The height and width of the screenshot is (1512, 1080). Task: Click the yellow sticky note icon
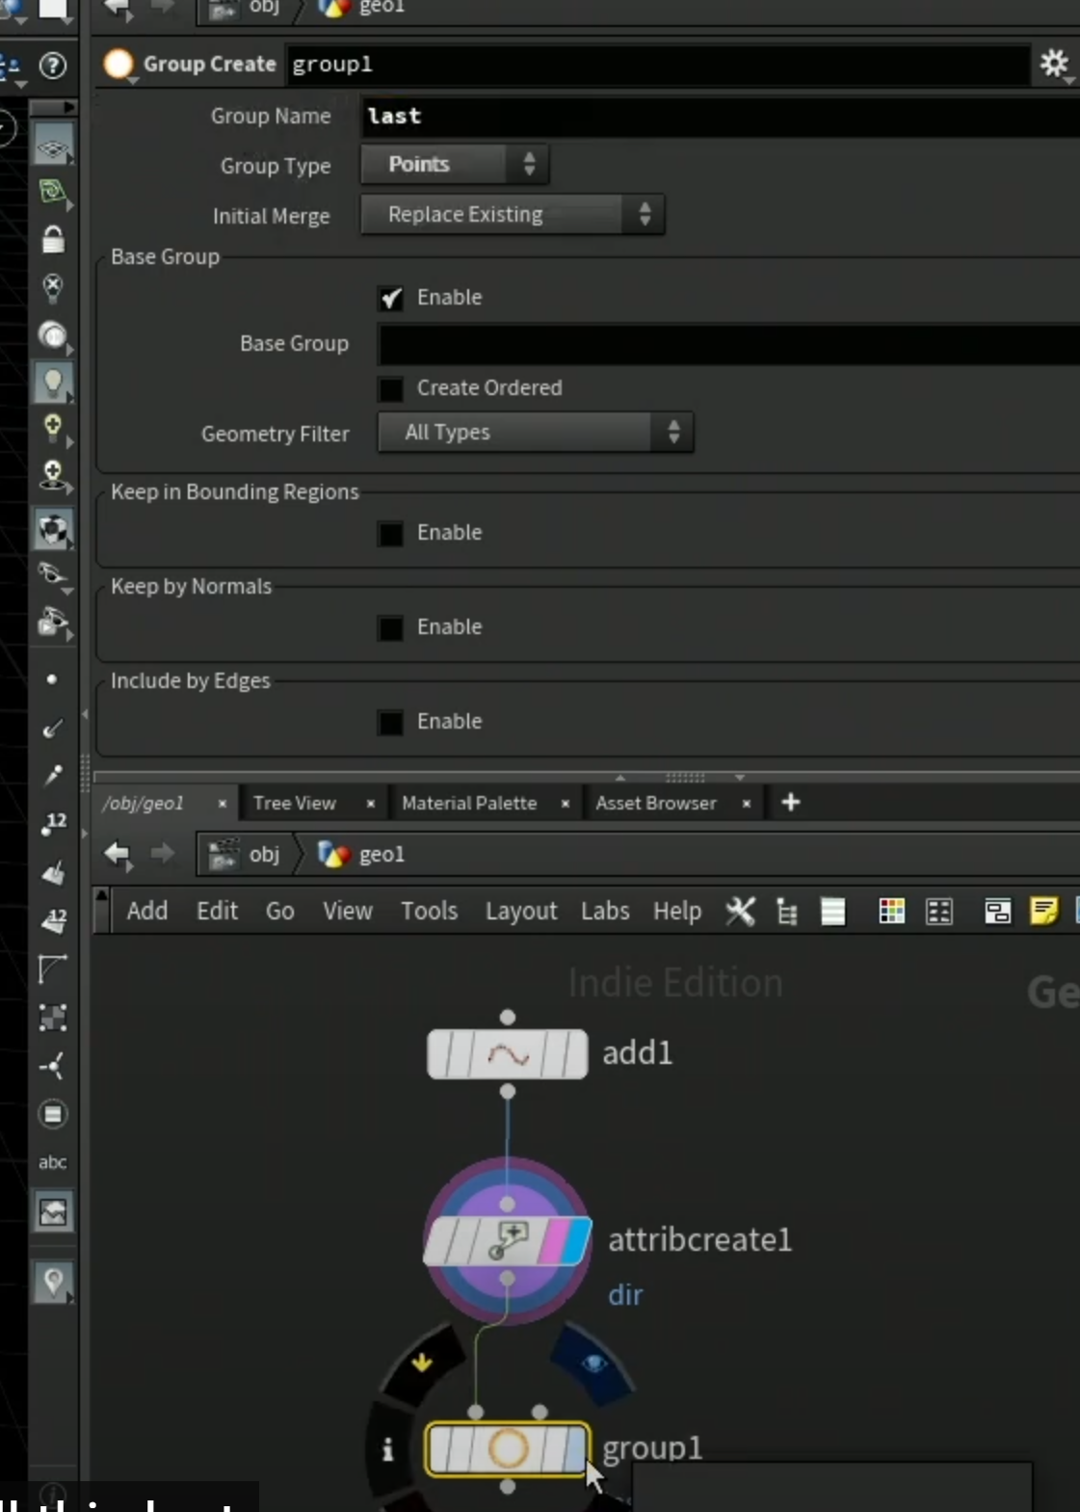click(x=1043, y=911)
